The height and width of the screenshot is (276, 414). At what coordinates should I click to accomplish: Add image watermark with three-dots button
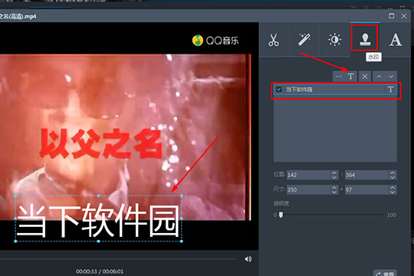[339, 77]
